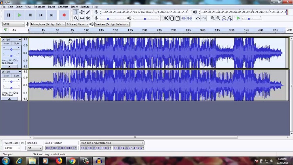Open 'Start and End of Selection' dropdown
293x165 pixels.
pyautogui.click(x=112, y=143)
